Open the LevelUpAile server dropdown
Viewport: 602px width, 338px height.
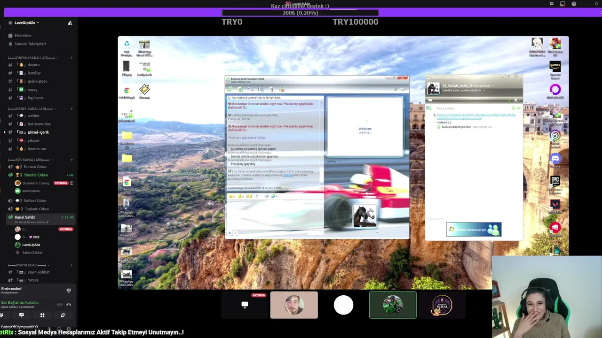click(x=27, y=23)
